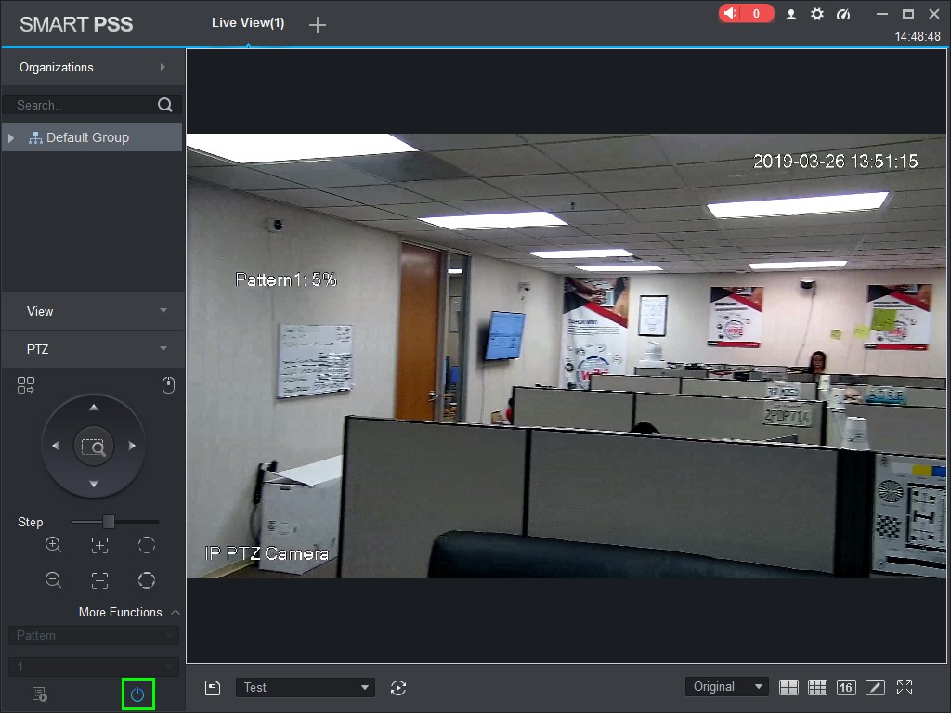
Task: Open the settings gear icon
Action: (817, 14)
